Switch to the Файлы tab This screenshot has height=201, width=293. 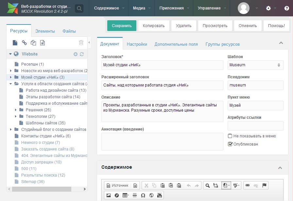[x=69, y=31]
